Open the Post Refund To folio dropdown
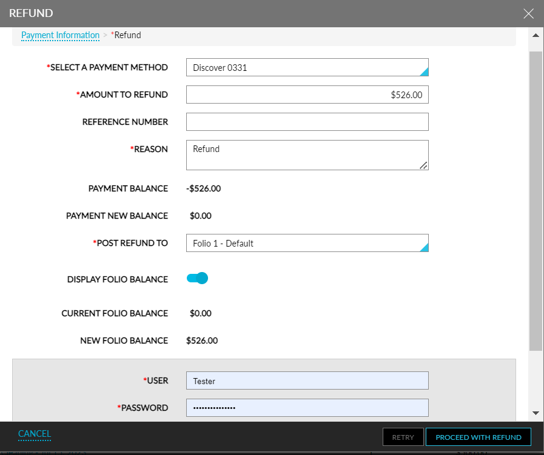This screenshot has height=455, width=544. (x=306, y=243)
